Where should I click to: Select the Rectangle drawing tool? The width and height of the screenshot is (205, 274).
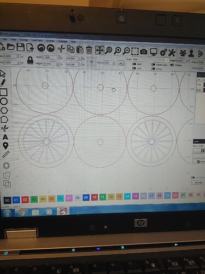point(4,92)
